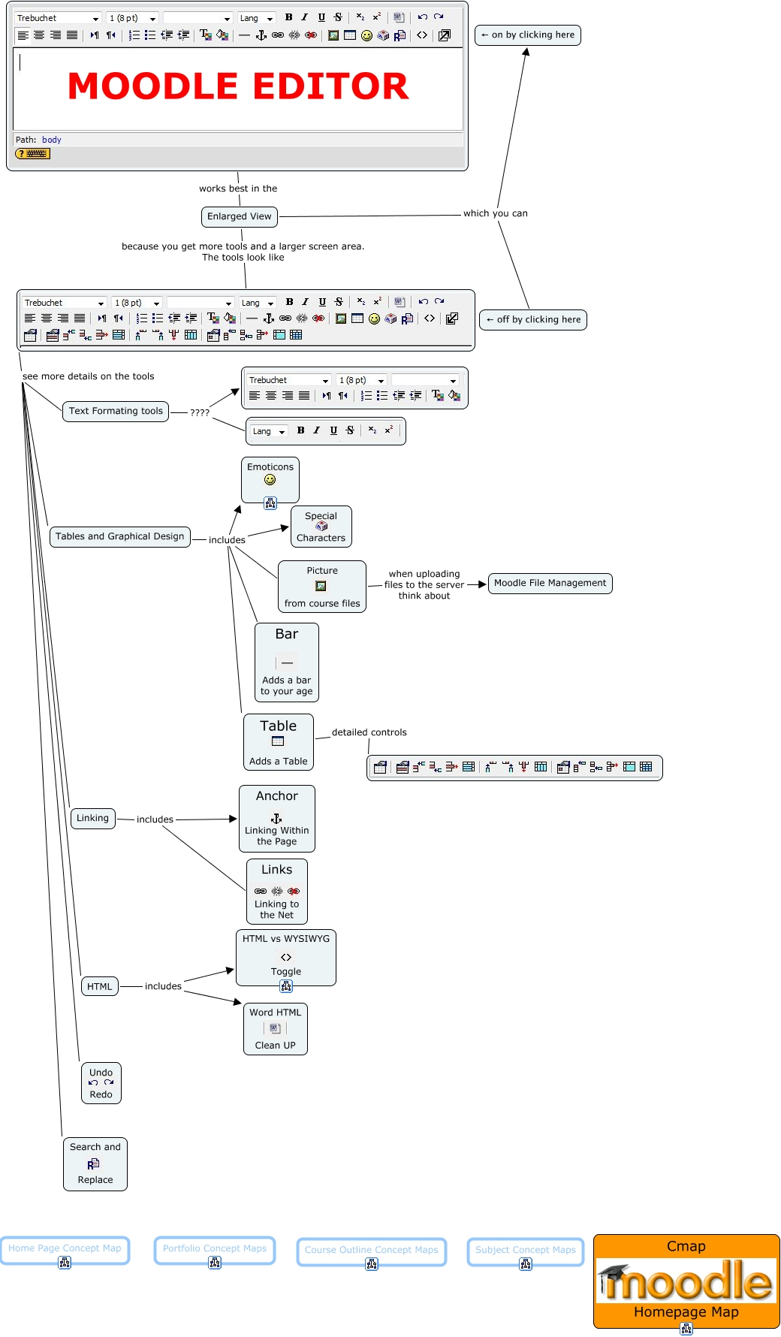This screenshot has width=781, height=1337.
Task: Open the Home Page Concept Map tab
Action: pyautogui.click(x=65, y=1248)
